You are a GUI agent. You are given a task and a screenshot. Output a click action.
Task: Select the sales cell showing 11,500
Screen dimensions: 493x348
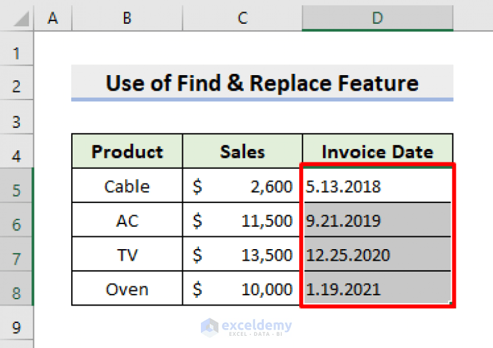243,220
